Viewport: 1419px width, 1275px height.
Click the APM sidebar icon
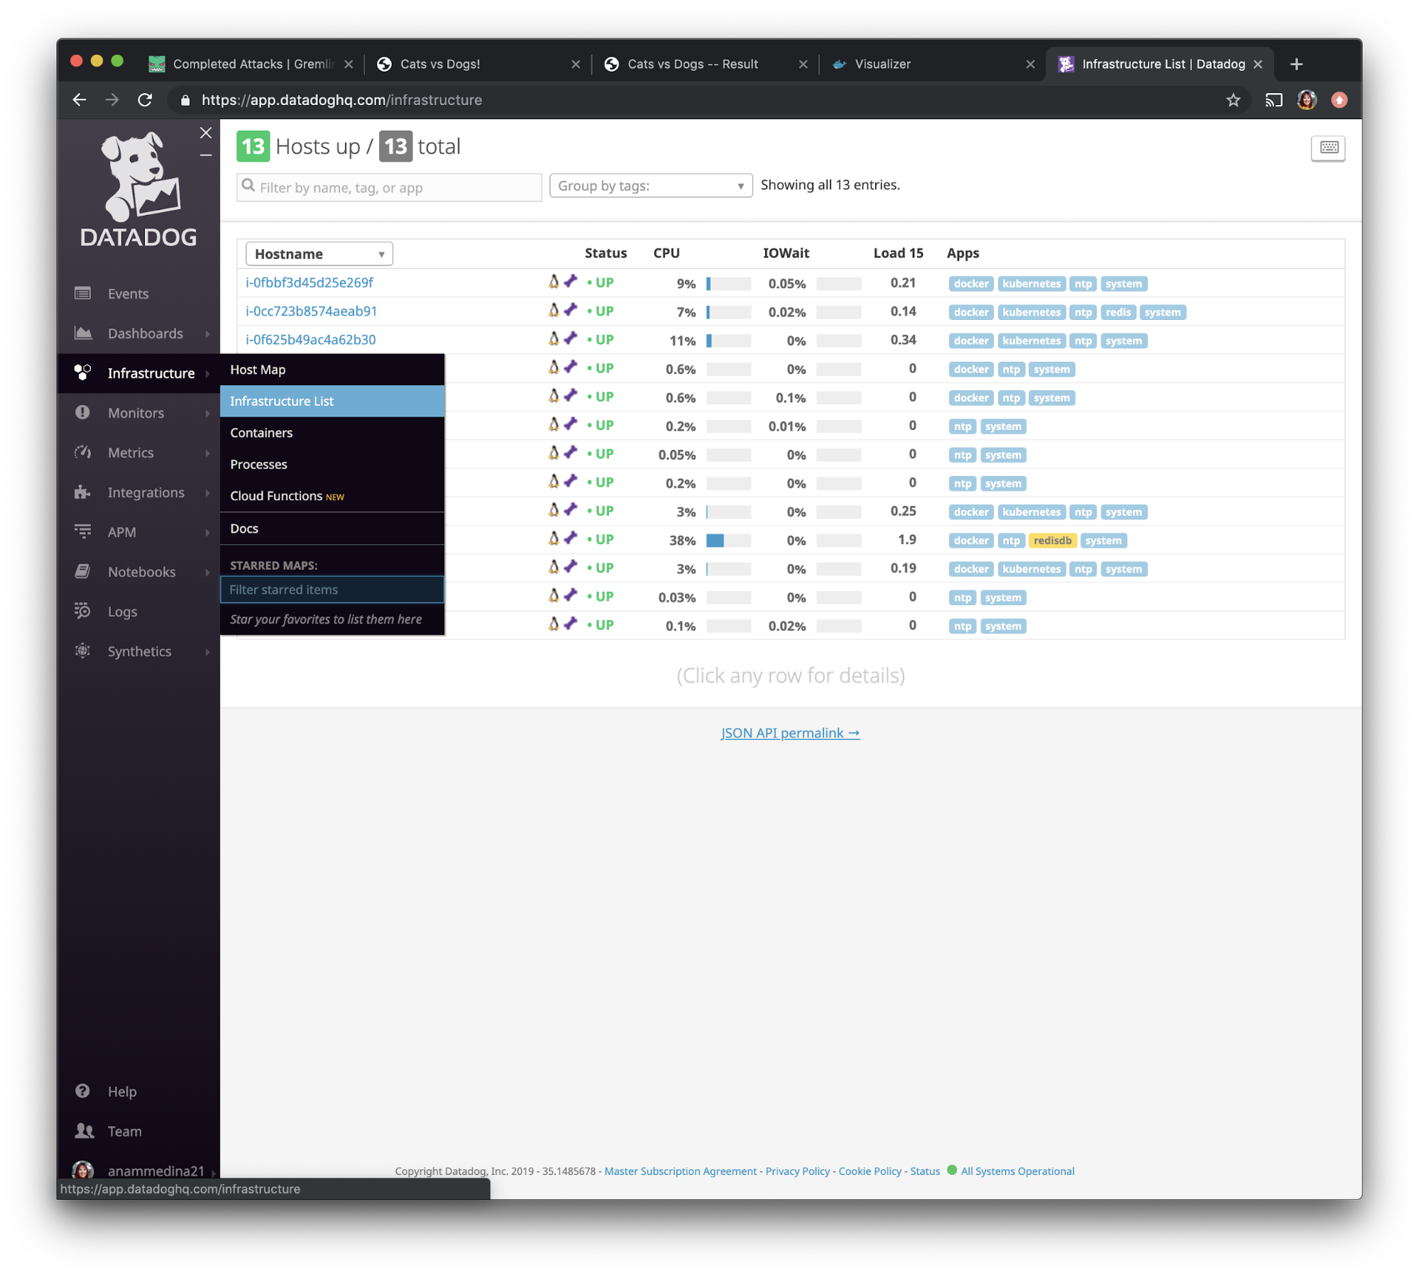pyautogui.click(x=84, y=531)
